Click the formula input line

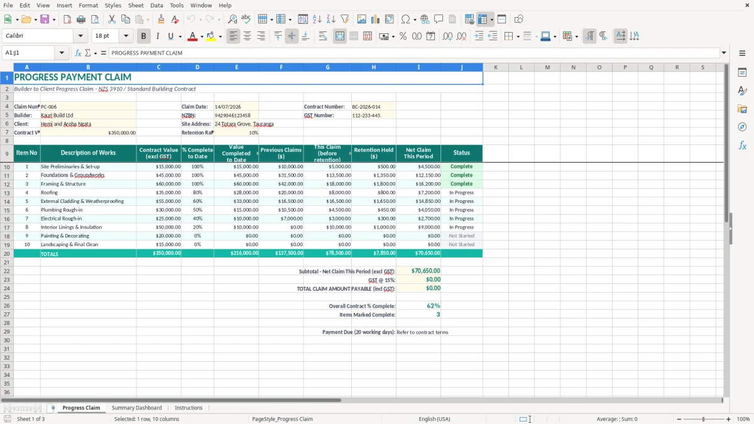pos(414,53)
